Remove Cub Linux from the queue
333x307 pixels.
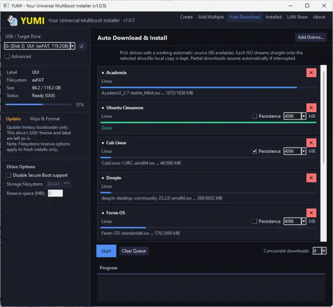[311, 143]
